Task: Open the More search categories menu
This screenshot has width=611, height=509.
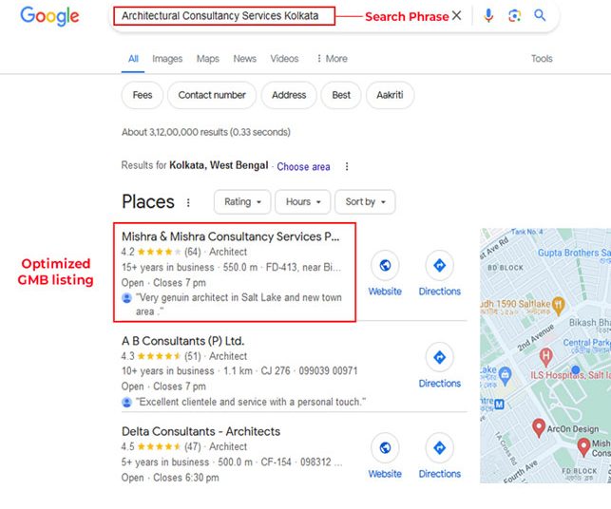Action: 332,59
